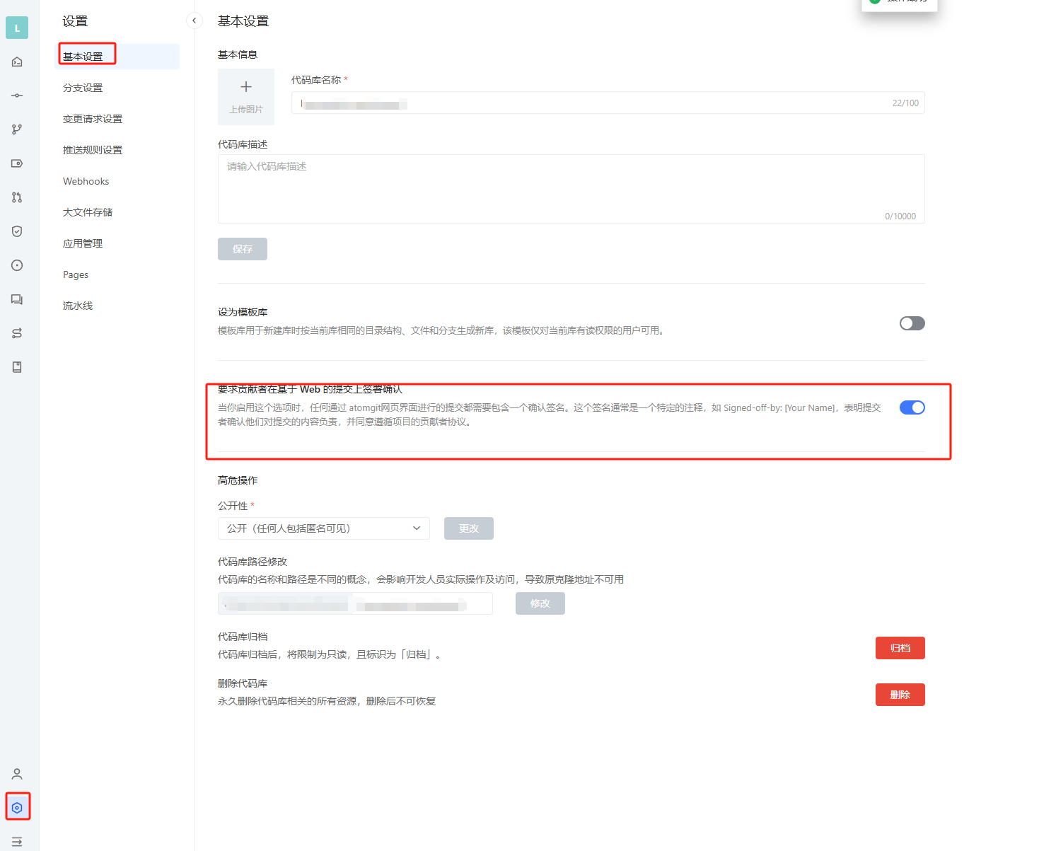Disable the Web commit sign-off switch

click(x=912, y=407)
